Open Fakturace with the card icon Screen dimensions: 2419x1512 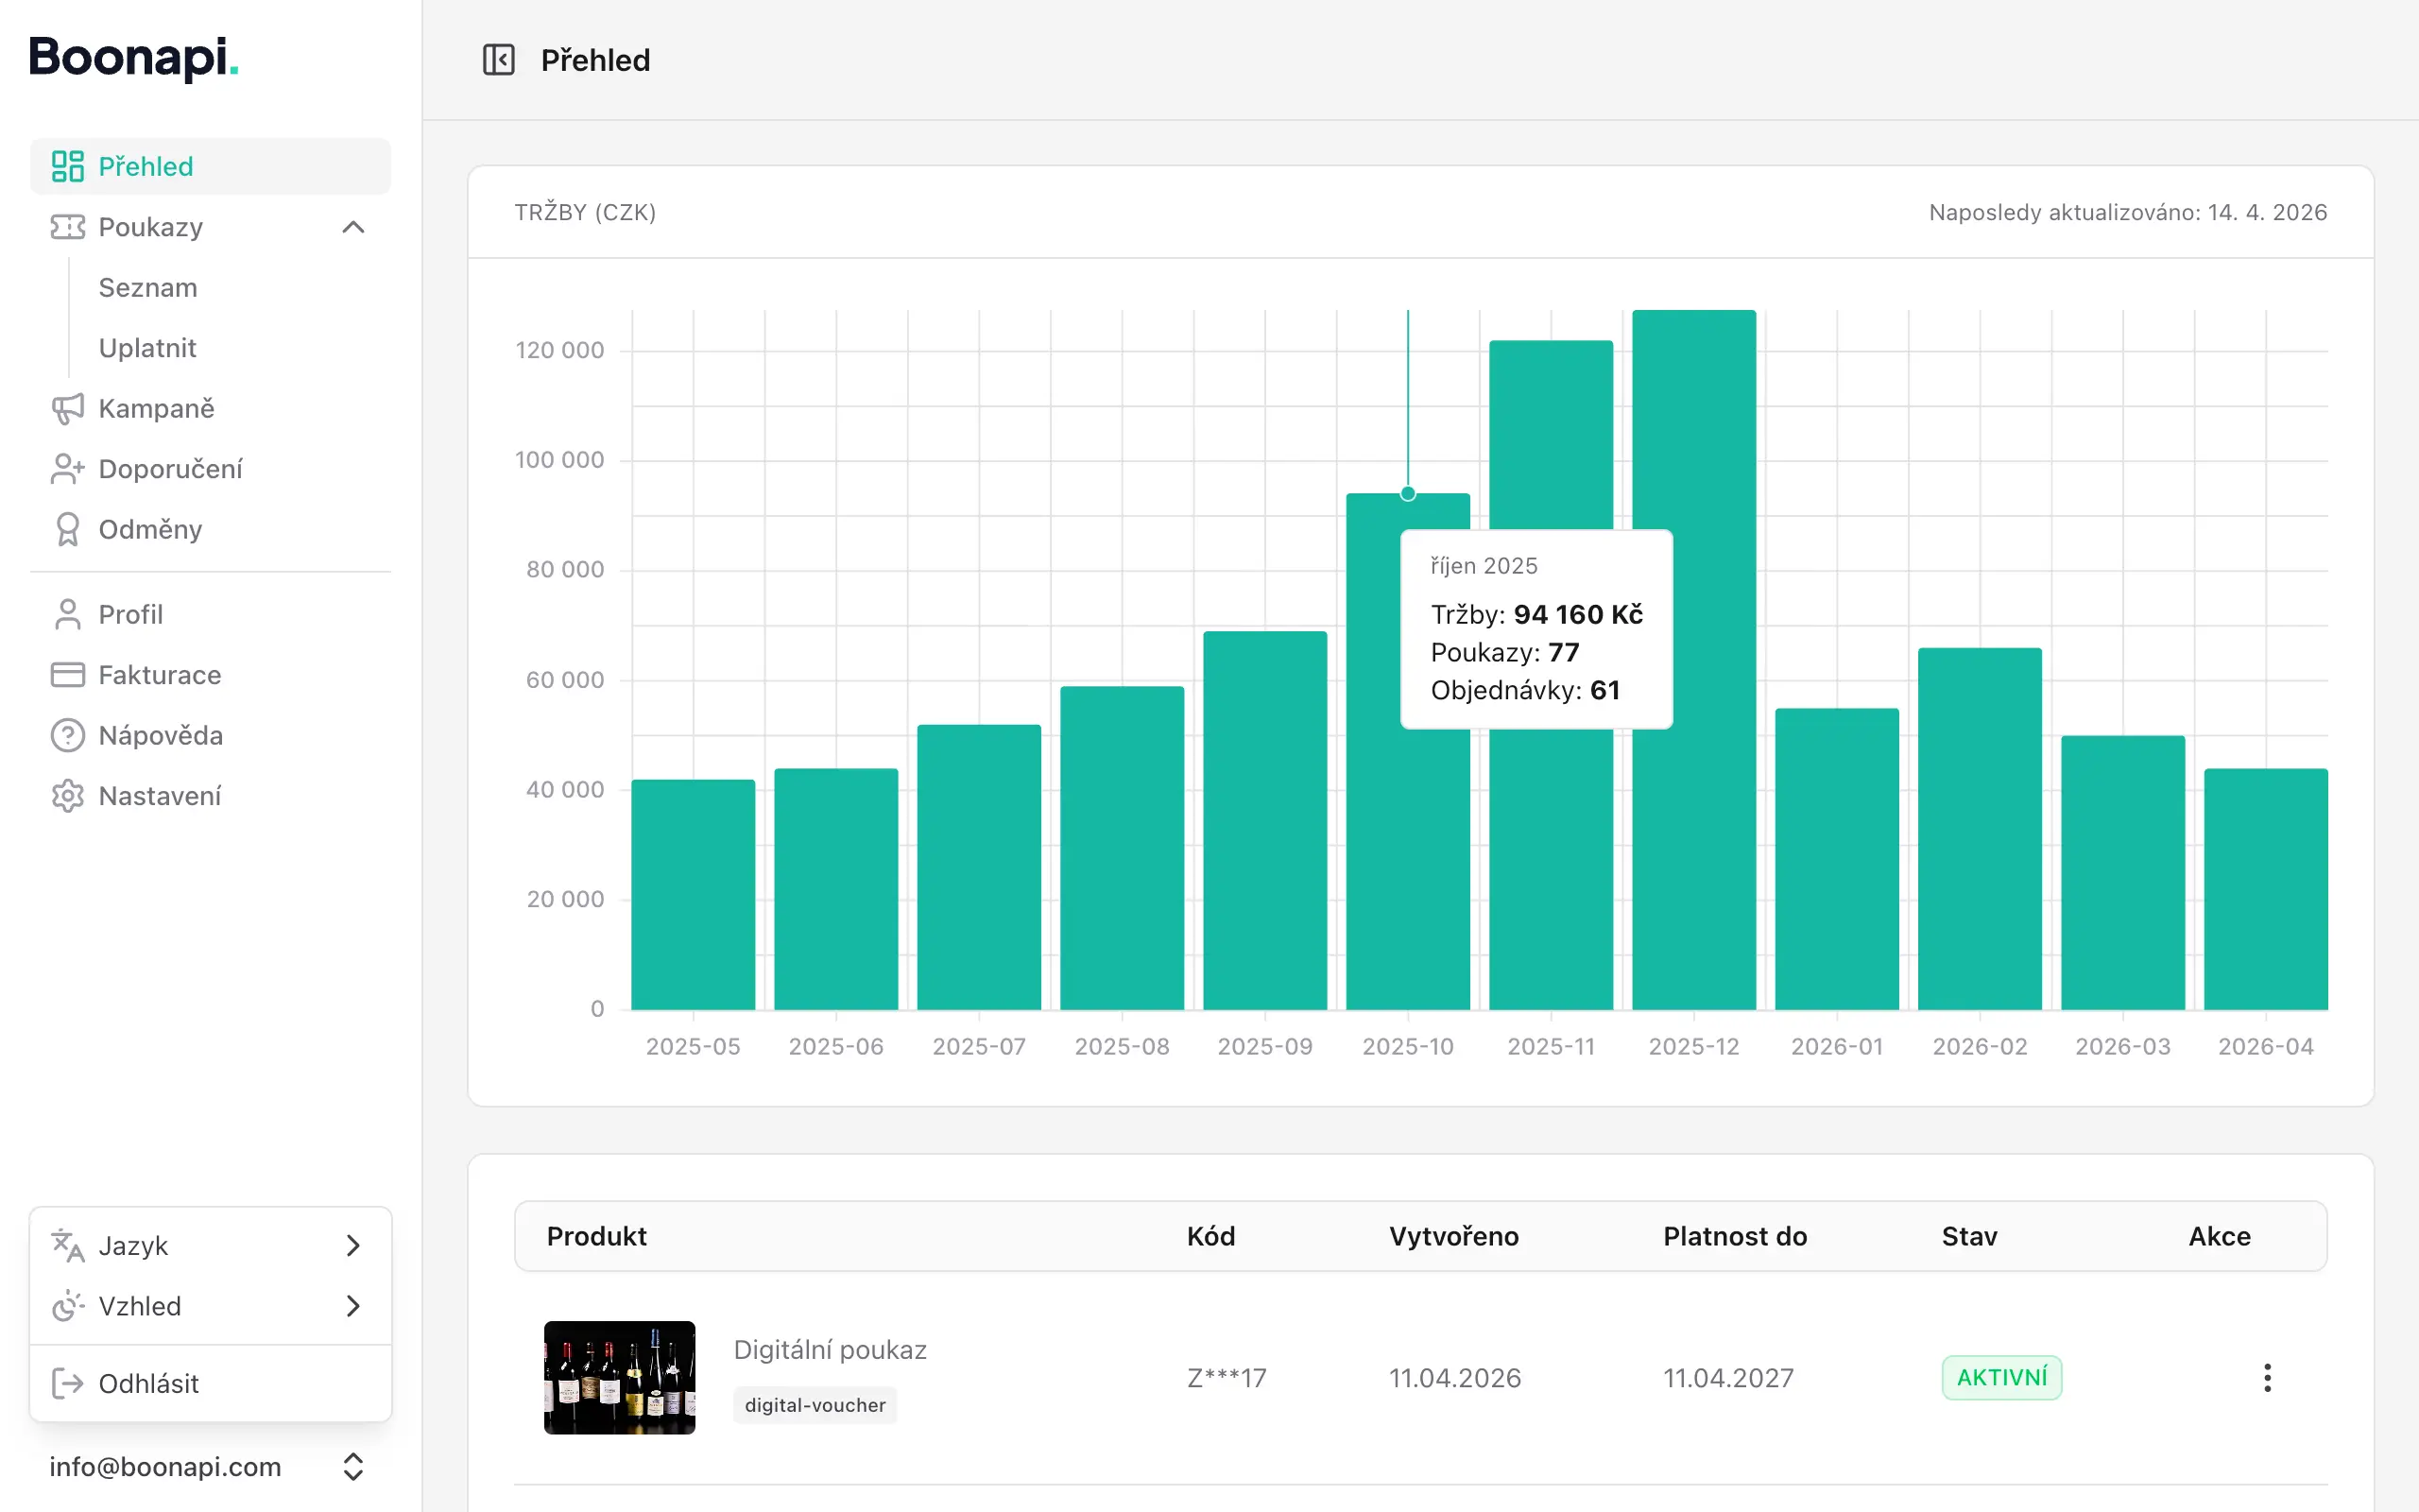coord(67,674)
